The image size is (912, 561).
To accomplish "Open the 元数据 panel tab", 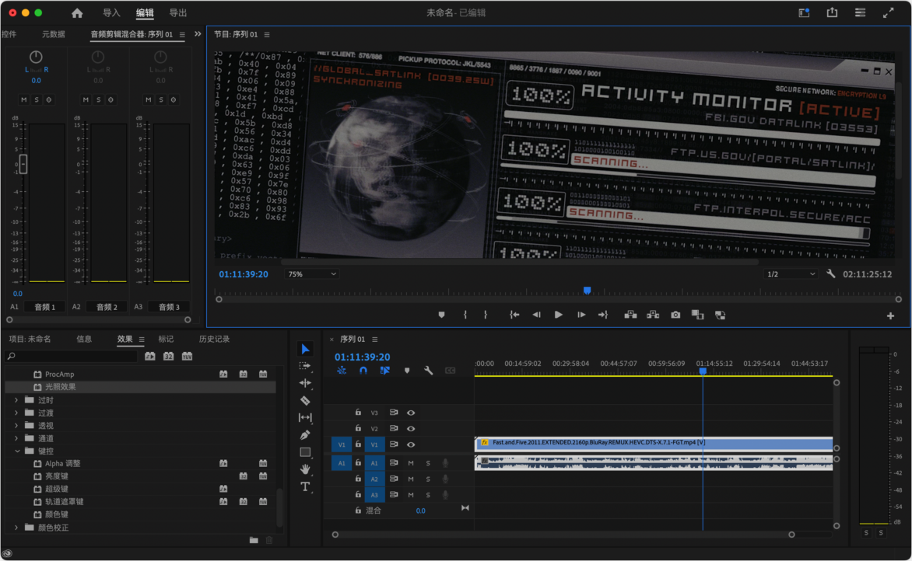I will pyautogui.click(x=54, y=34).
